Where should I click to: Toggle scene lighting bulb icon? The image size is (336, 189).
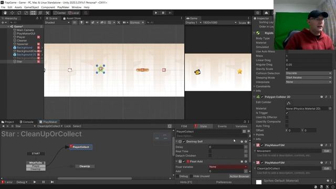point(81,23)
